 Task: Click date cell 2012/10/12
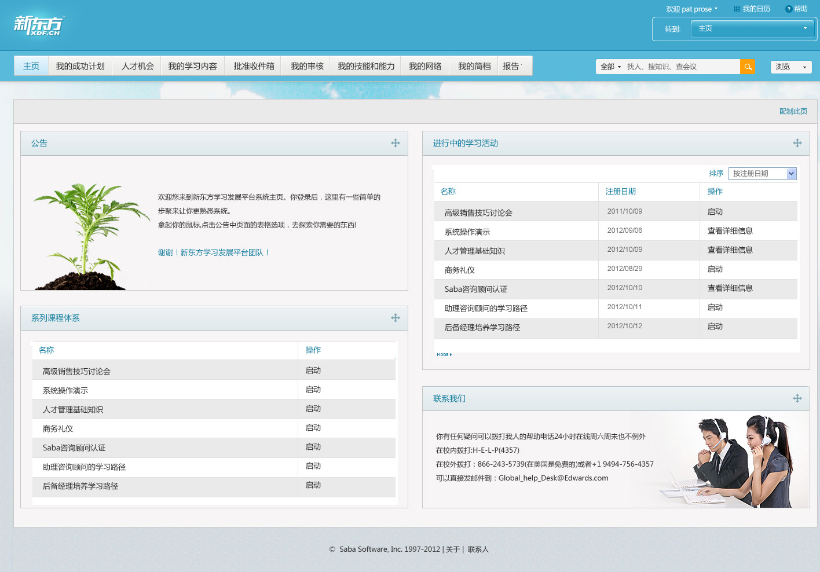click(x=625, y=326)
